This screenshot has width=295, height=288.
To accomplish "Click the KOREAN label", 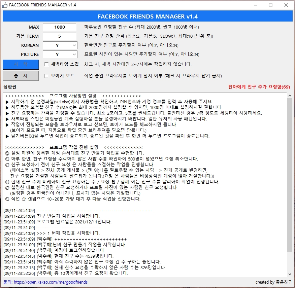I will click(30, 45).
